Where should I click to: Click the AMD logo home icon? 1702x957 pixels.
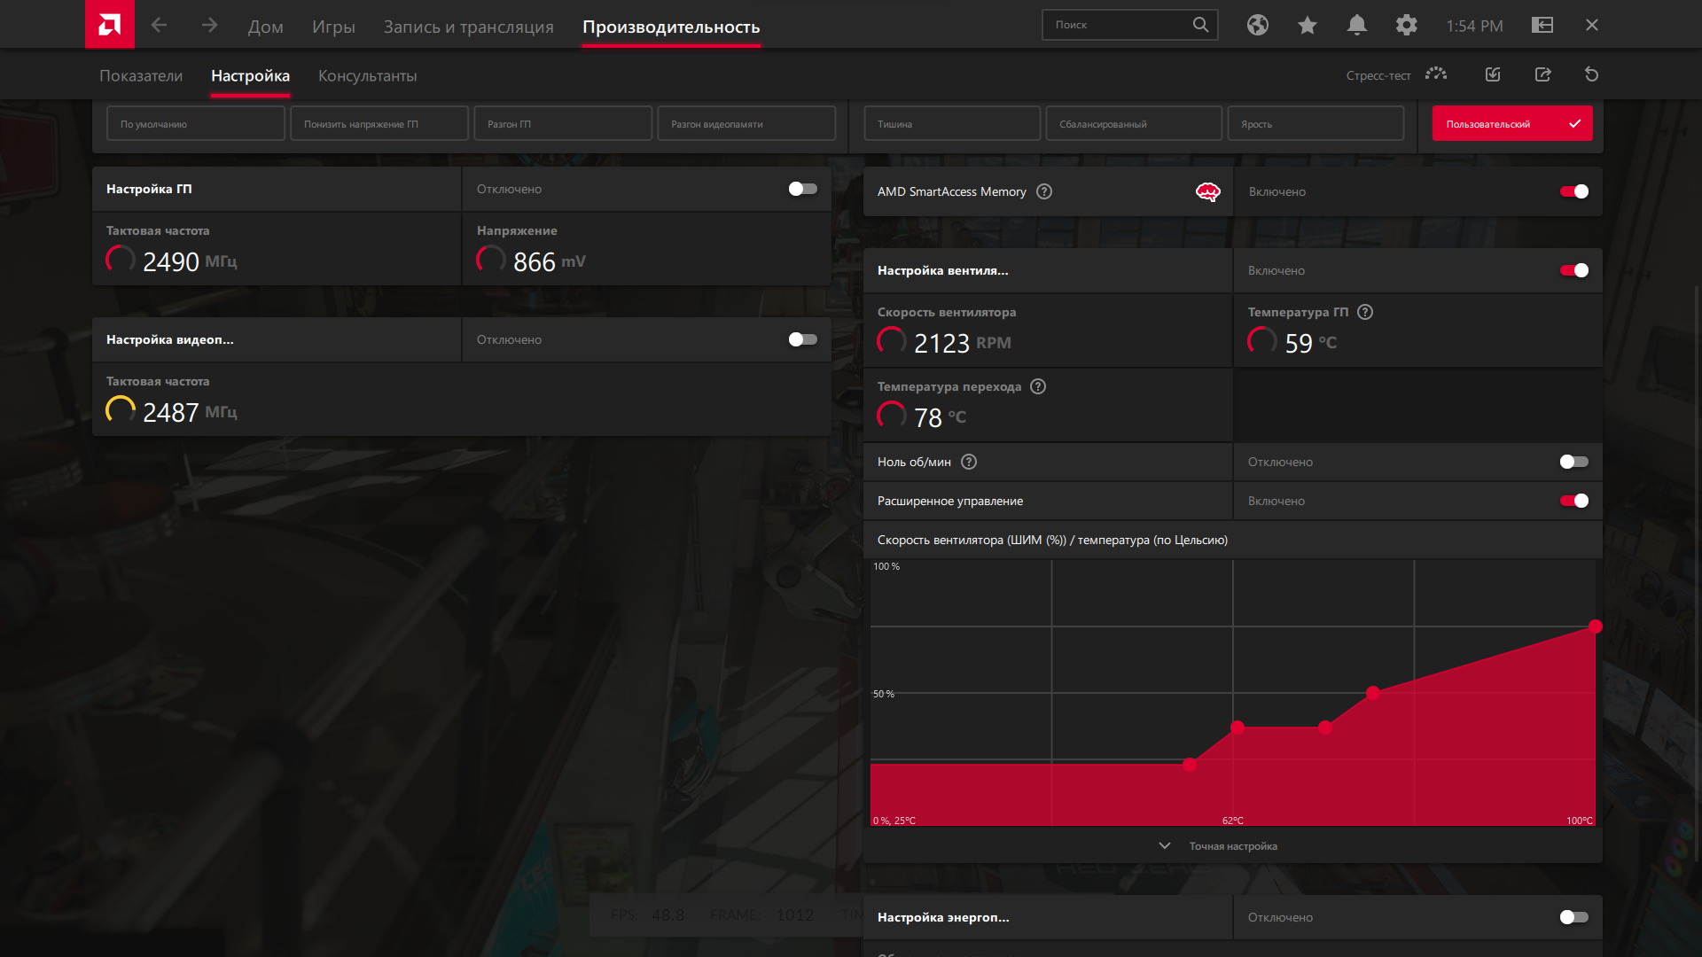pyautogui.click(x=109, y=24)
